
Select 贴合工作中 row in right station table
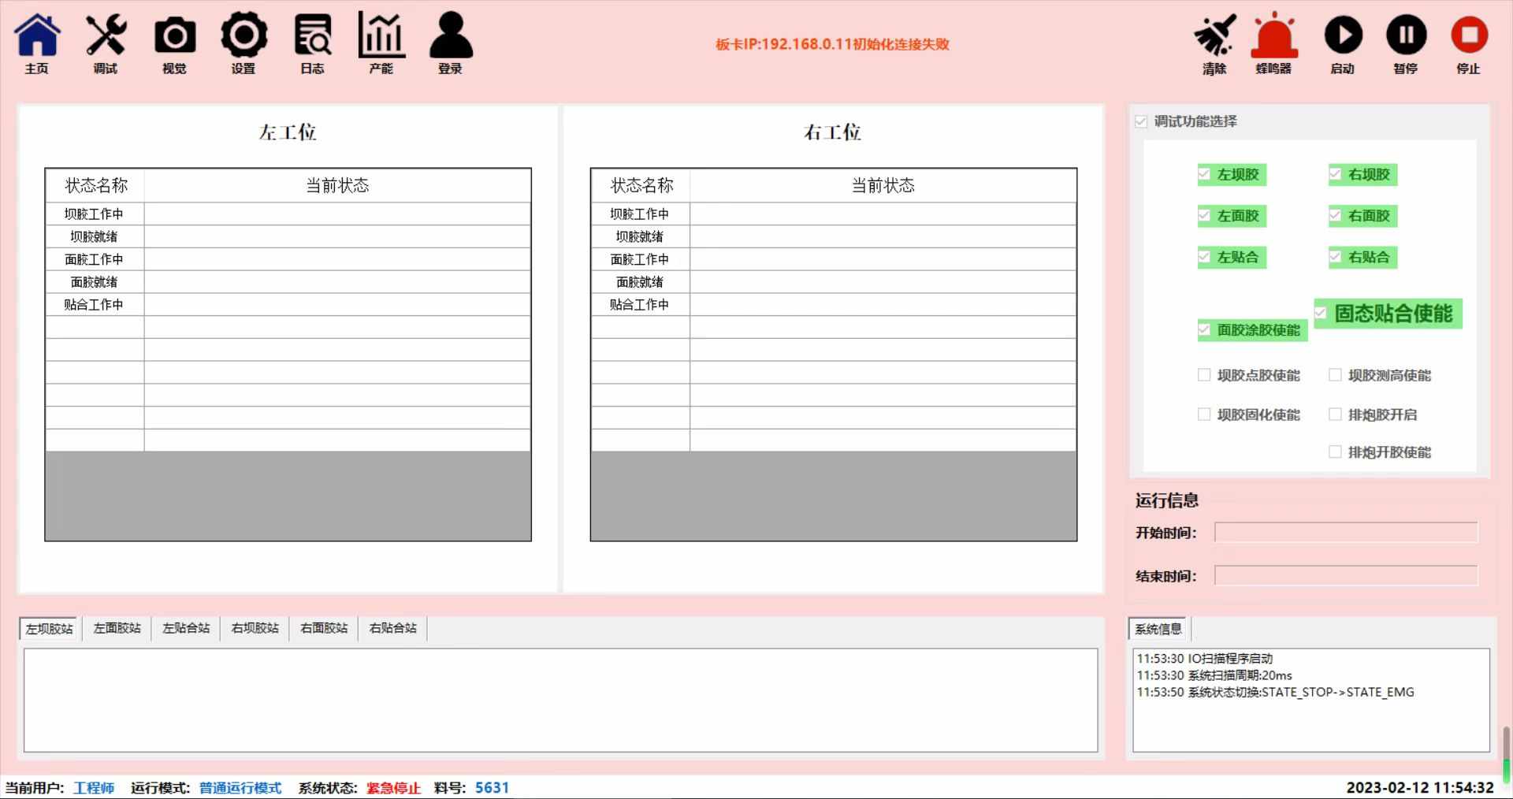(x=834, y=305)
